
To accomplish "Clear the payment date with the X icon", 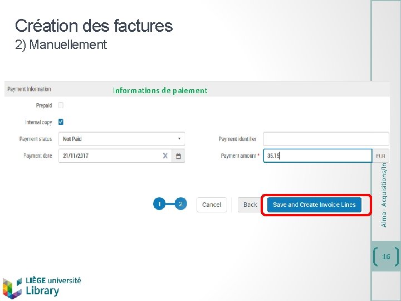I will [165, 156].
